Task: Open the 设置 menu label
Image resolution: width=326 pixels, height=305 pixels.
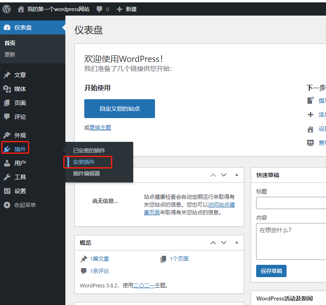Action: (20, 191)
